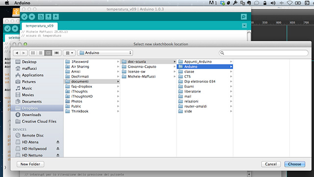Click the Upload arrow icon in temperatura_v09 window

(32, 17)
